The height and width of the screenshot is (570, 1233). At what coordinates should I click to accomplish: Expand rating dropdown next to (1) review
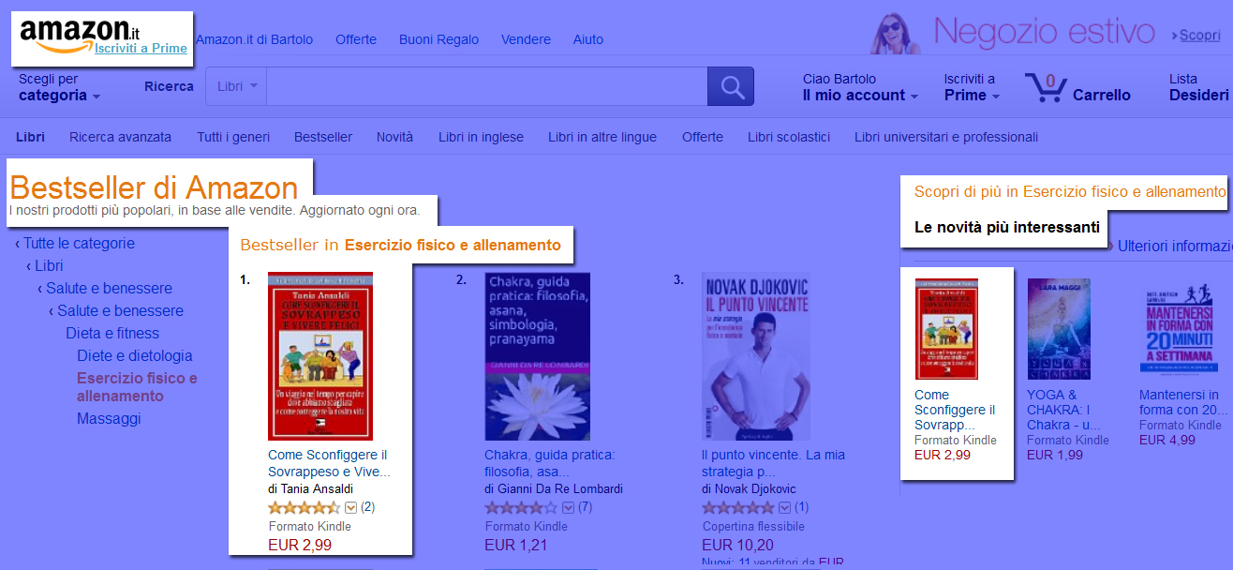(x=785, y=508)
